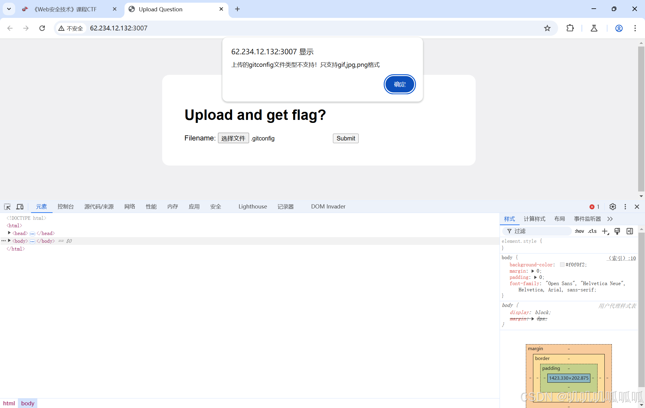Reload the page
645x408 pixels.
[42, 28]
